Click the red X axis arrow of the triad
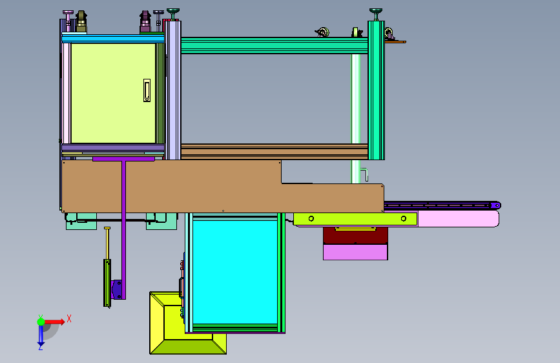This screenshot has height=363, width=560. [x=55, y=322]
